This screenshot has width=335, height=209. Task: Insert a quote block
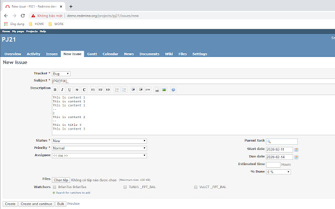tap(133, 90)
